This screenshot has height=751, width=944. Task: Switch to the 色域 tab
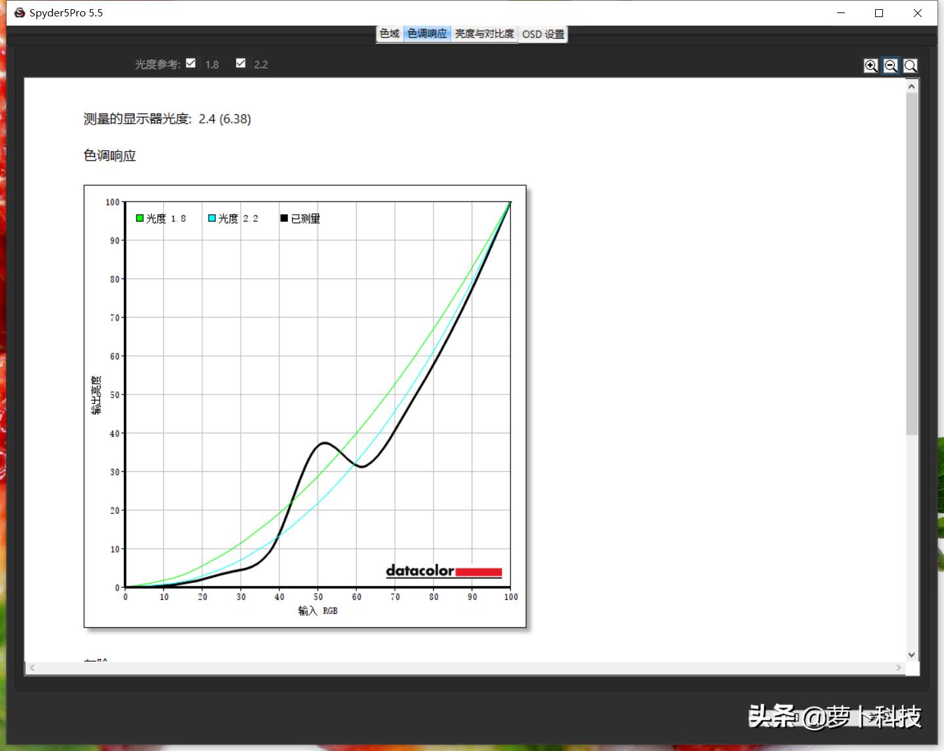(x=390, y=33)
